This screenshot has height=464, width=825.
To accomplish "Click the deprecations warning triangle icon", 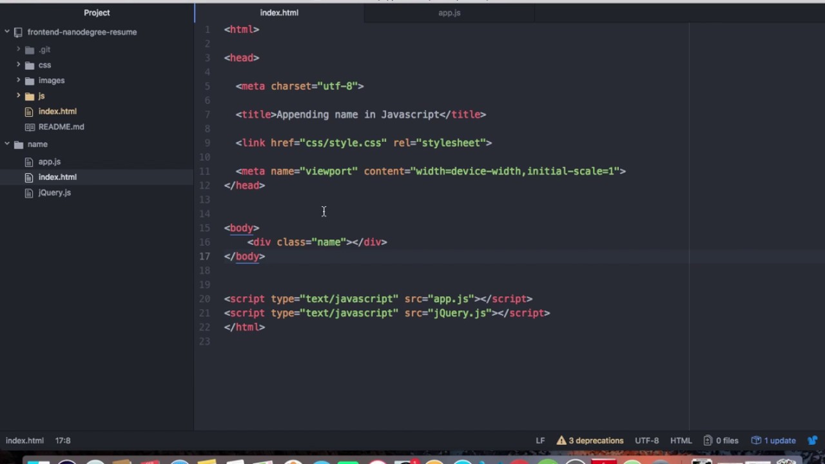I will [x=561, y=441].
